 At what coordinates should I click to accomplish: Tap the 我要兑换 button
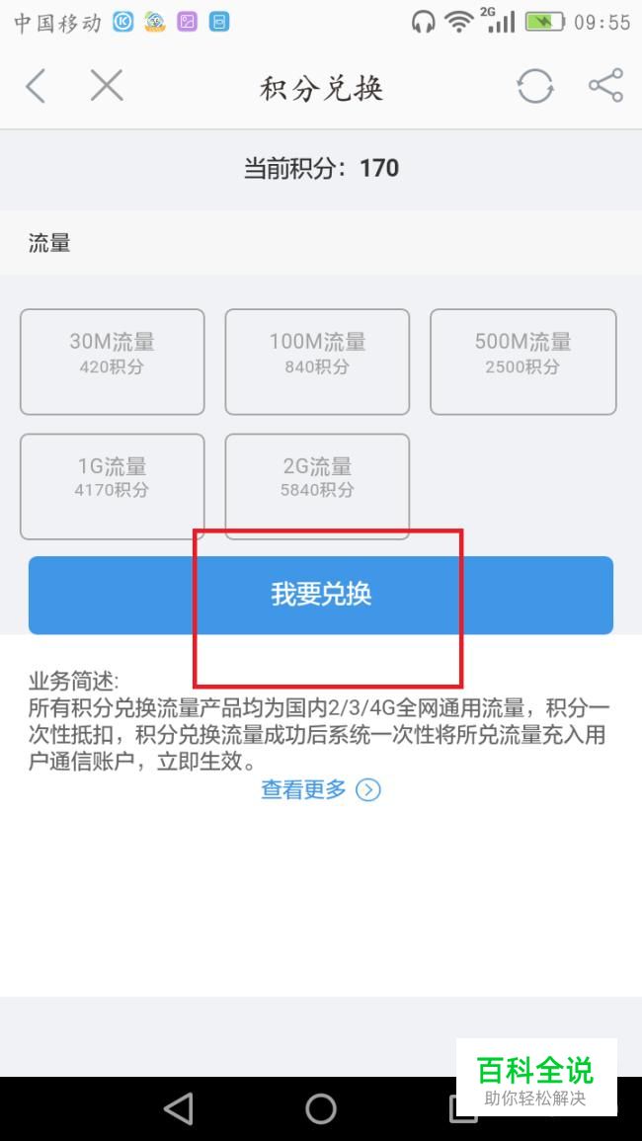(321, 596)
